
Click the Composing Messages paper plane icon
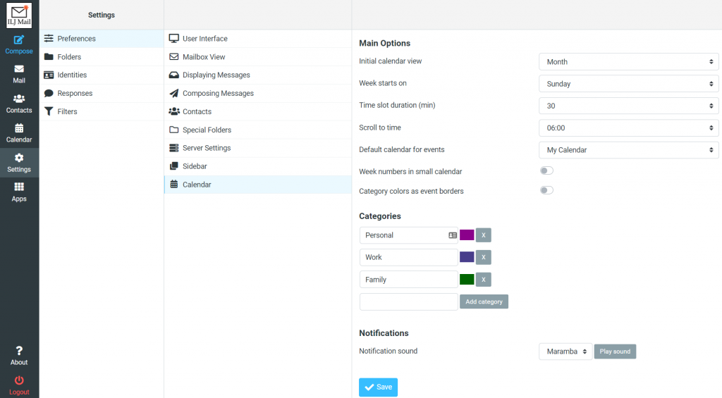(x=173, y=94)
